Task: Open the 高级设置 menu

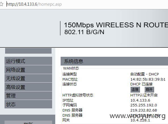Action: (28, 87)
